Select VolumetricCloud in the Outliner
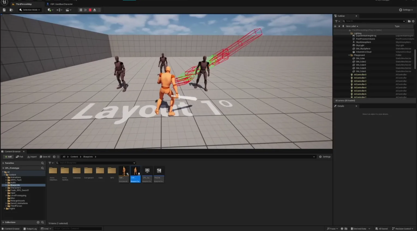Viewport: 417px width, 231px height. click(364, 52)
